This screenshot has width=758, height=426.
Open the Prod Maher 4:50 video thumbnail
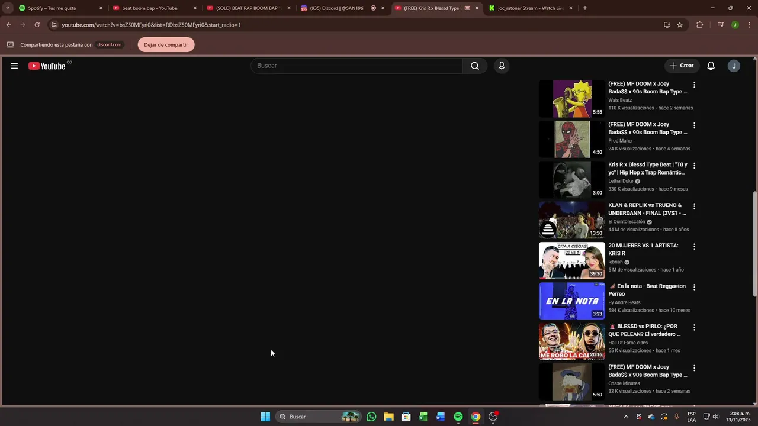point(572,139)
